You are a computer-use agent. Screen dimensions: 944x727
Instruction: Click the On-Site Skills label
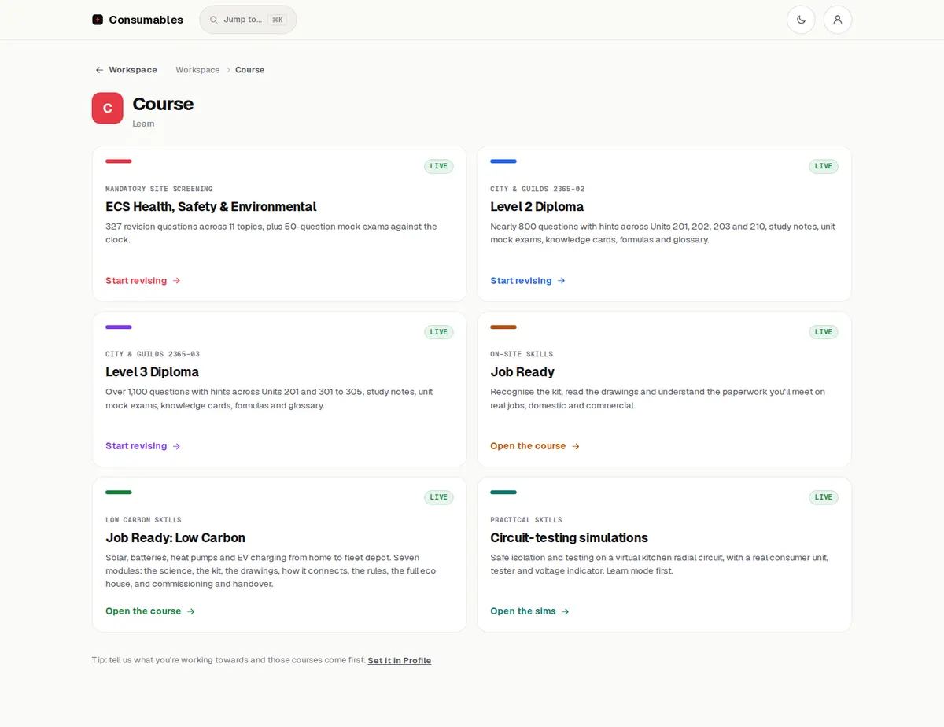(x=522, y=355)
